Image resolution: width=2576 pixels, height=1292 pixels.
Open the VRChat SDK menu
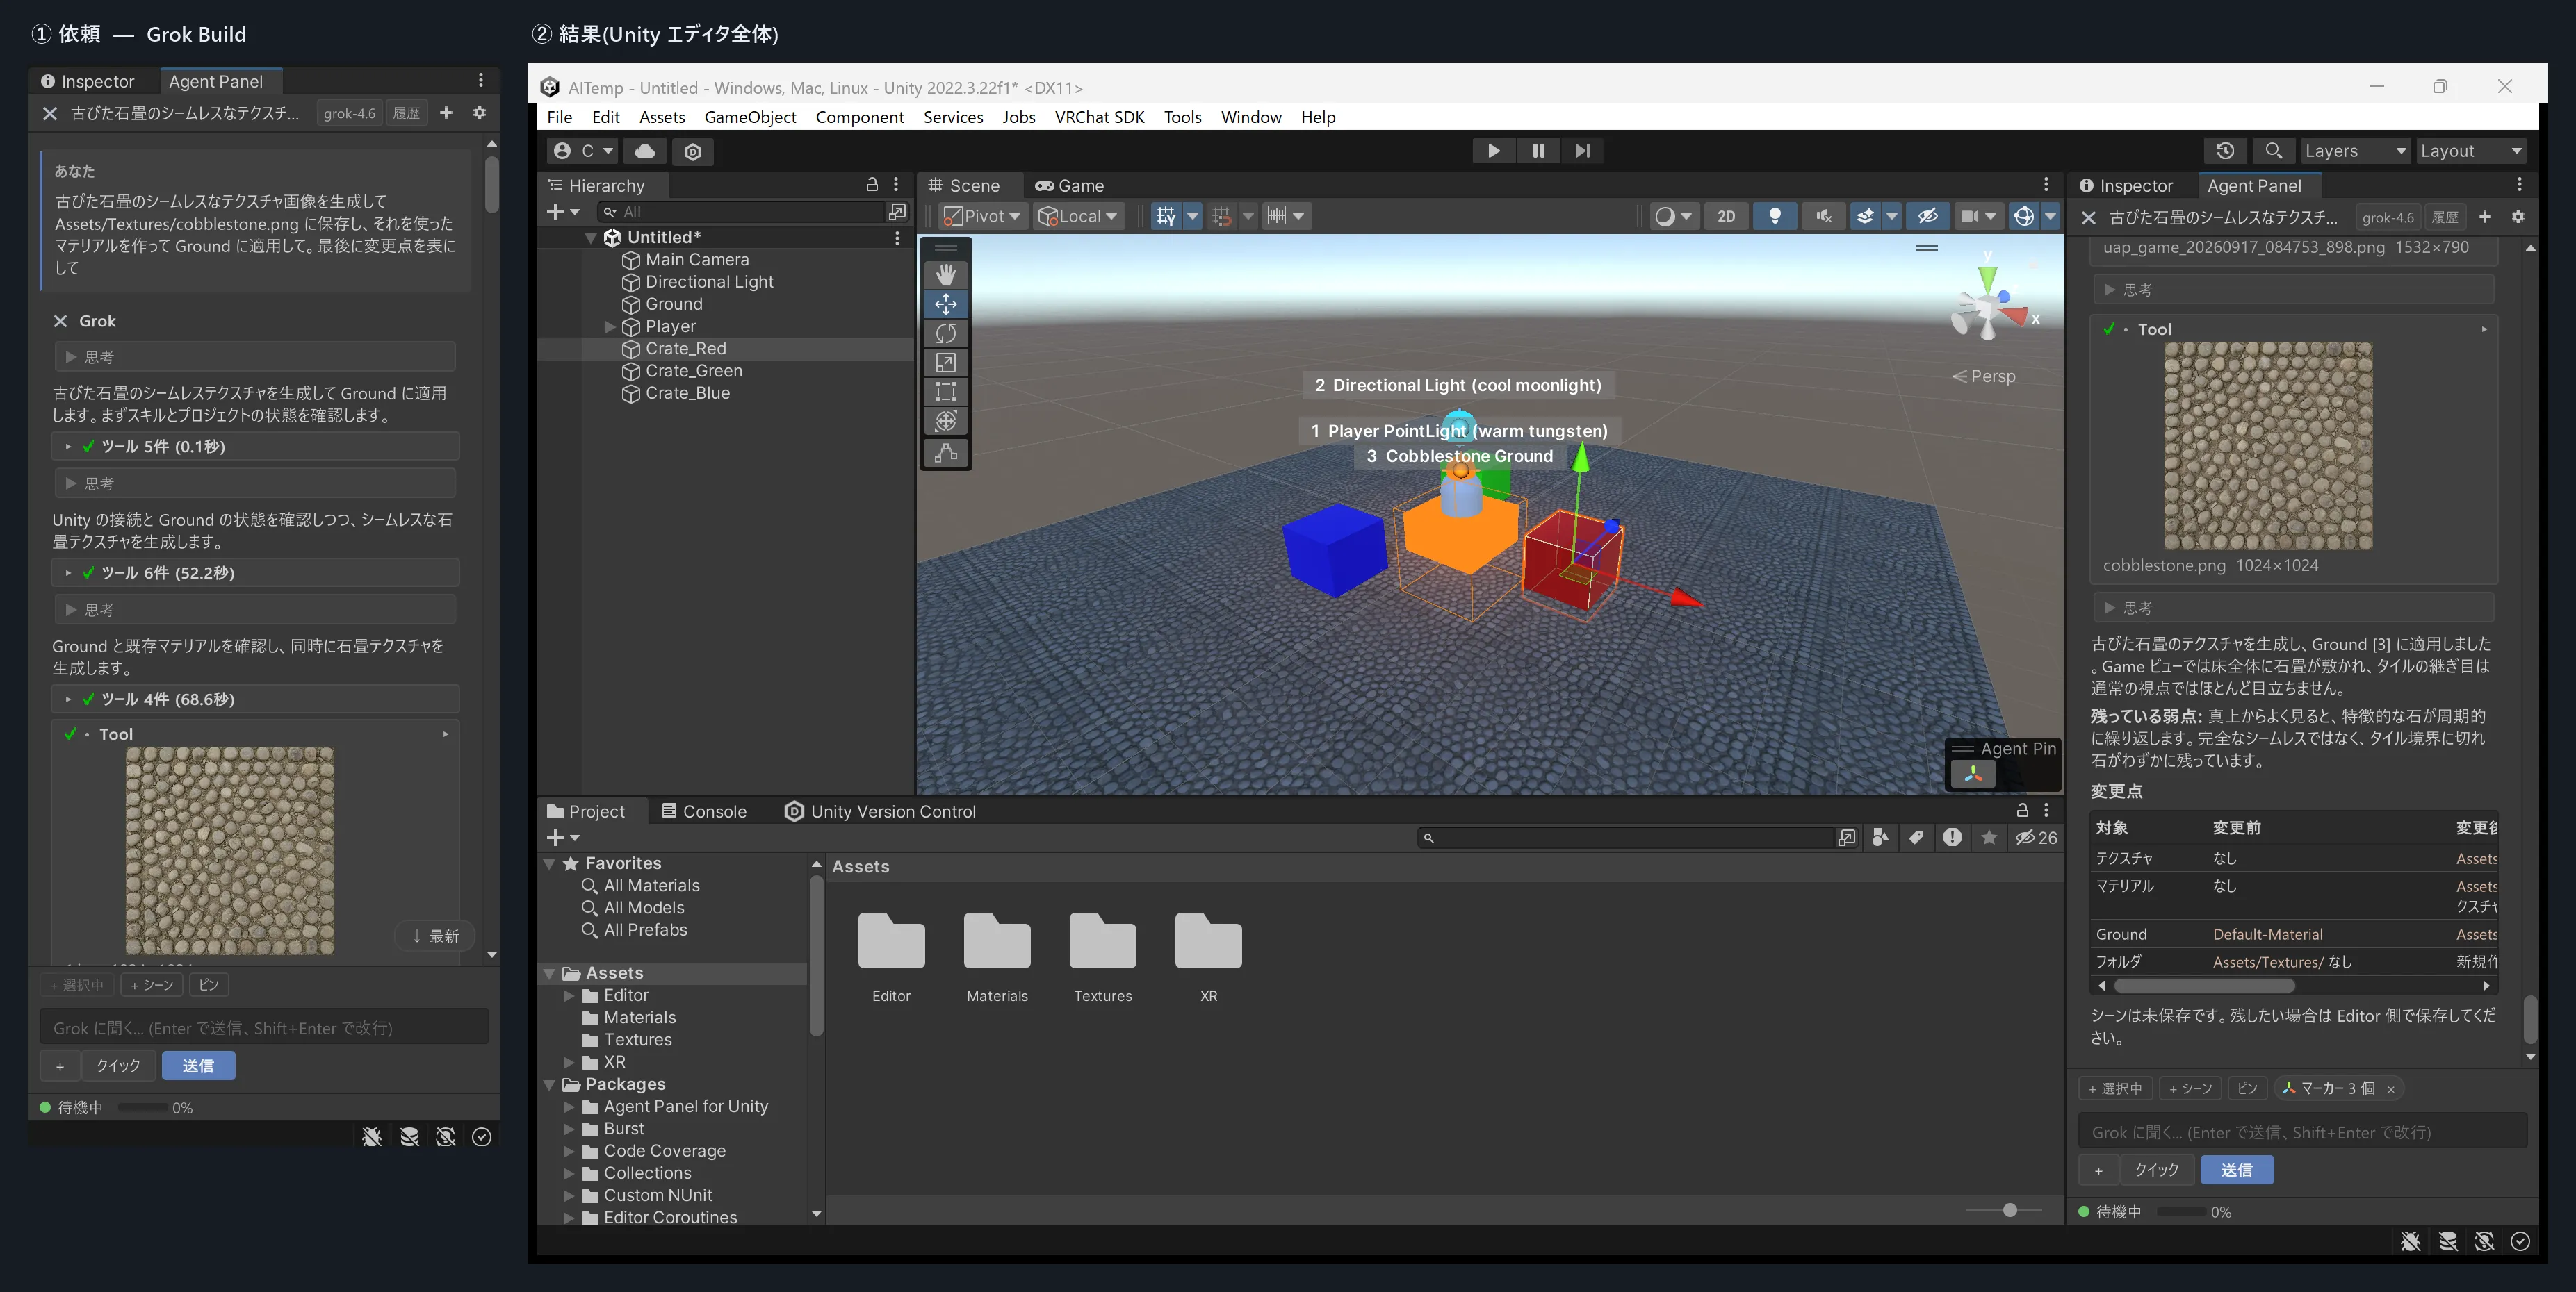coord(1099,117)
